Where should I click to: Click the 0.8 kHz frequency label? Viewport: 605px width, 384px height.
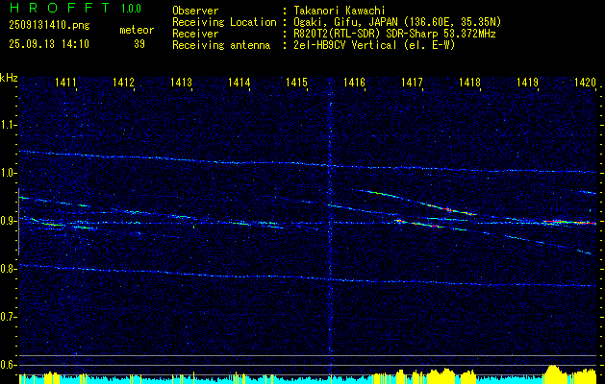8,269
